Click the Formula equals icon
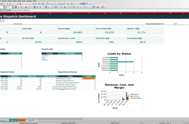Image resolution: width=189 pixels, height=124 pixels. (9, 10)
